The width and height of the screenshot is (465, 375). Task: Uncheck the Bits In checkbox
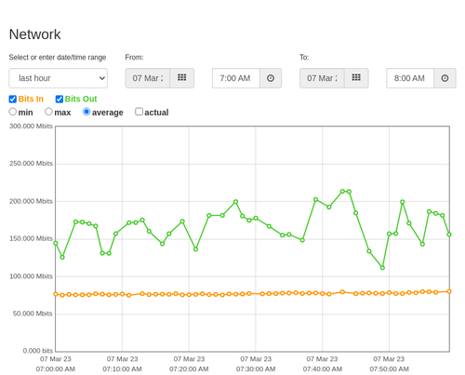pos(13,99)
